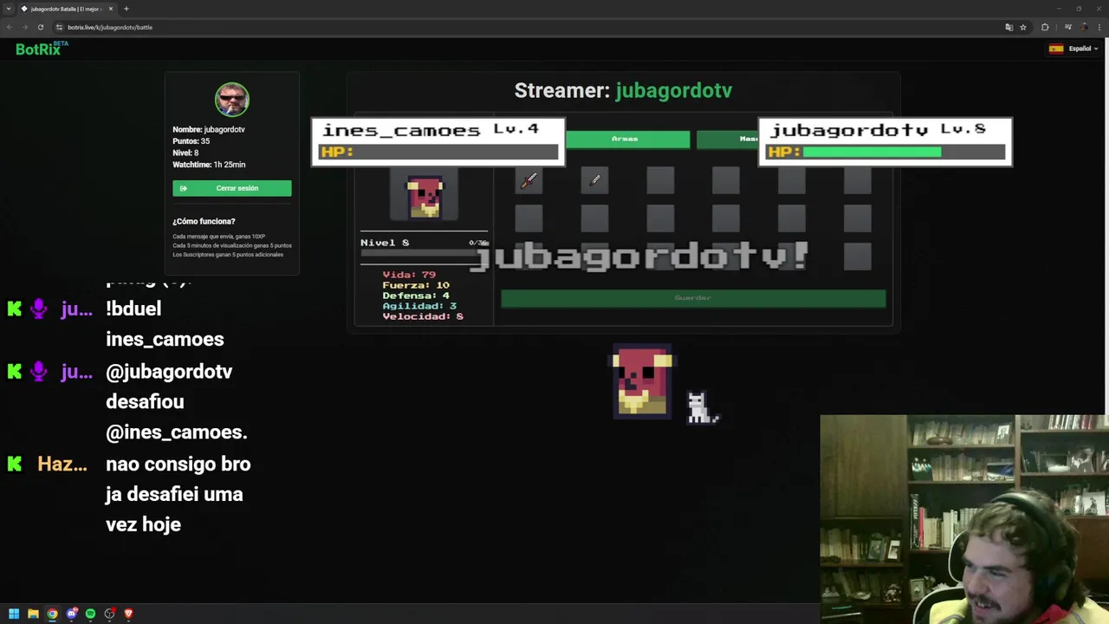This screenshot has width=1109, height=624.
Task: Click the address bar URL field
Action: point(520,27)
